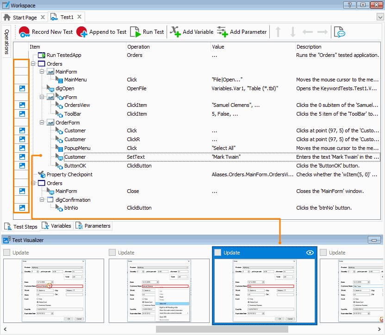This screenshot has width=385, height=335.
Task: Open the Operations side tab
Action: [x=6, y=42]
